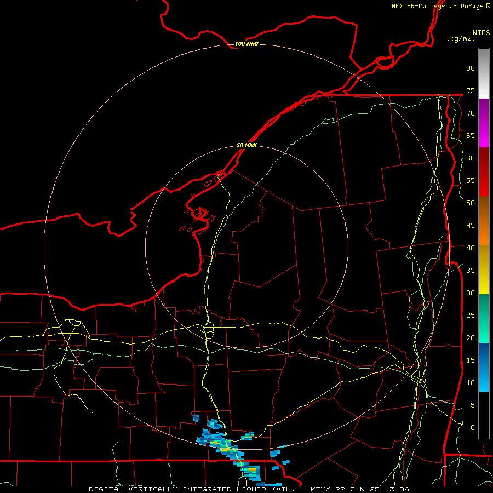493x493 pixels.
Task: Click the scale value 35
Action: [x=471, y=271]
